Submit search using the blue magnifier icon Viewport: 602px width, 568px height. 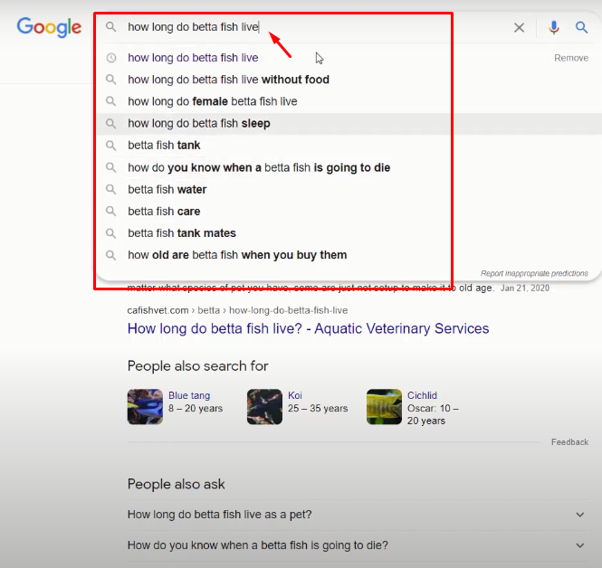click(x=581, y=27)
